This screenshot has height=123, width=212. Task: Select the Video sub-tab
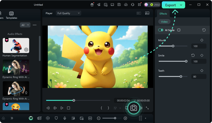click(x=164, y=22)
